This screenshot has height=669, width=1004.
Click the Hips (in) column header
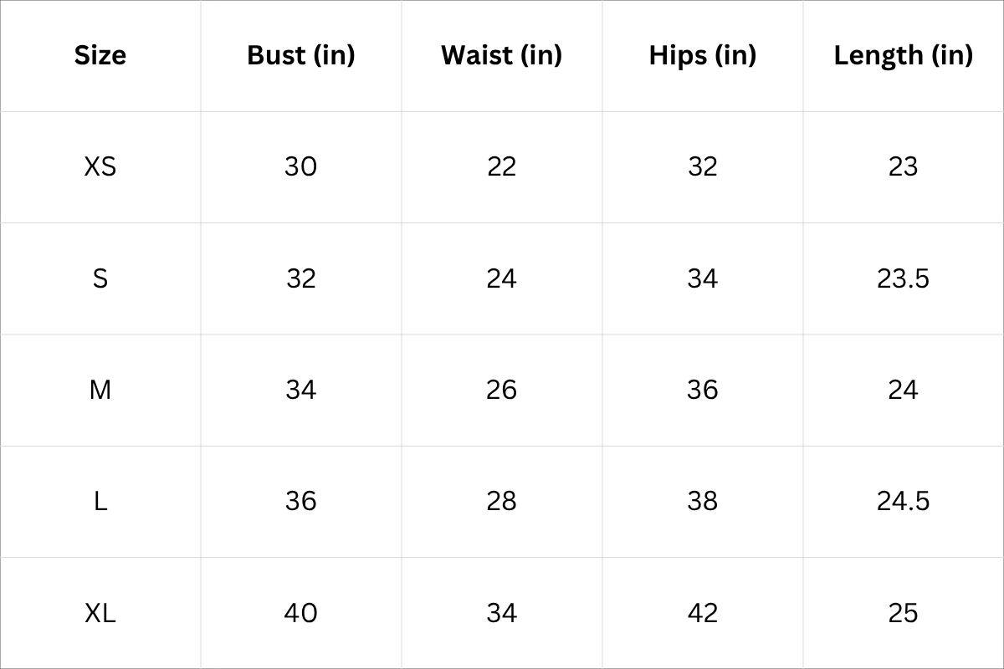click(702, 55)
